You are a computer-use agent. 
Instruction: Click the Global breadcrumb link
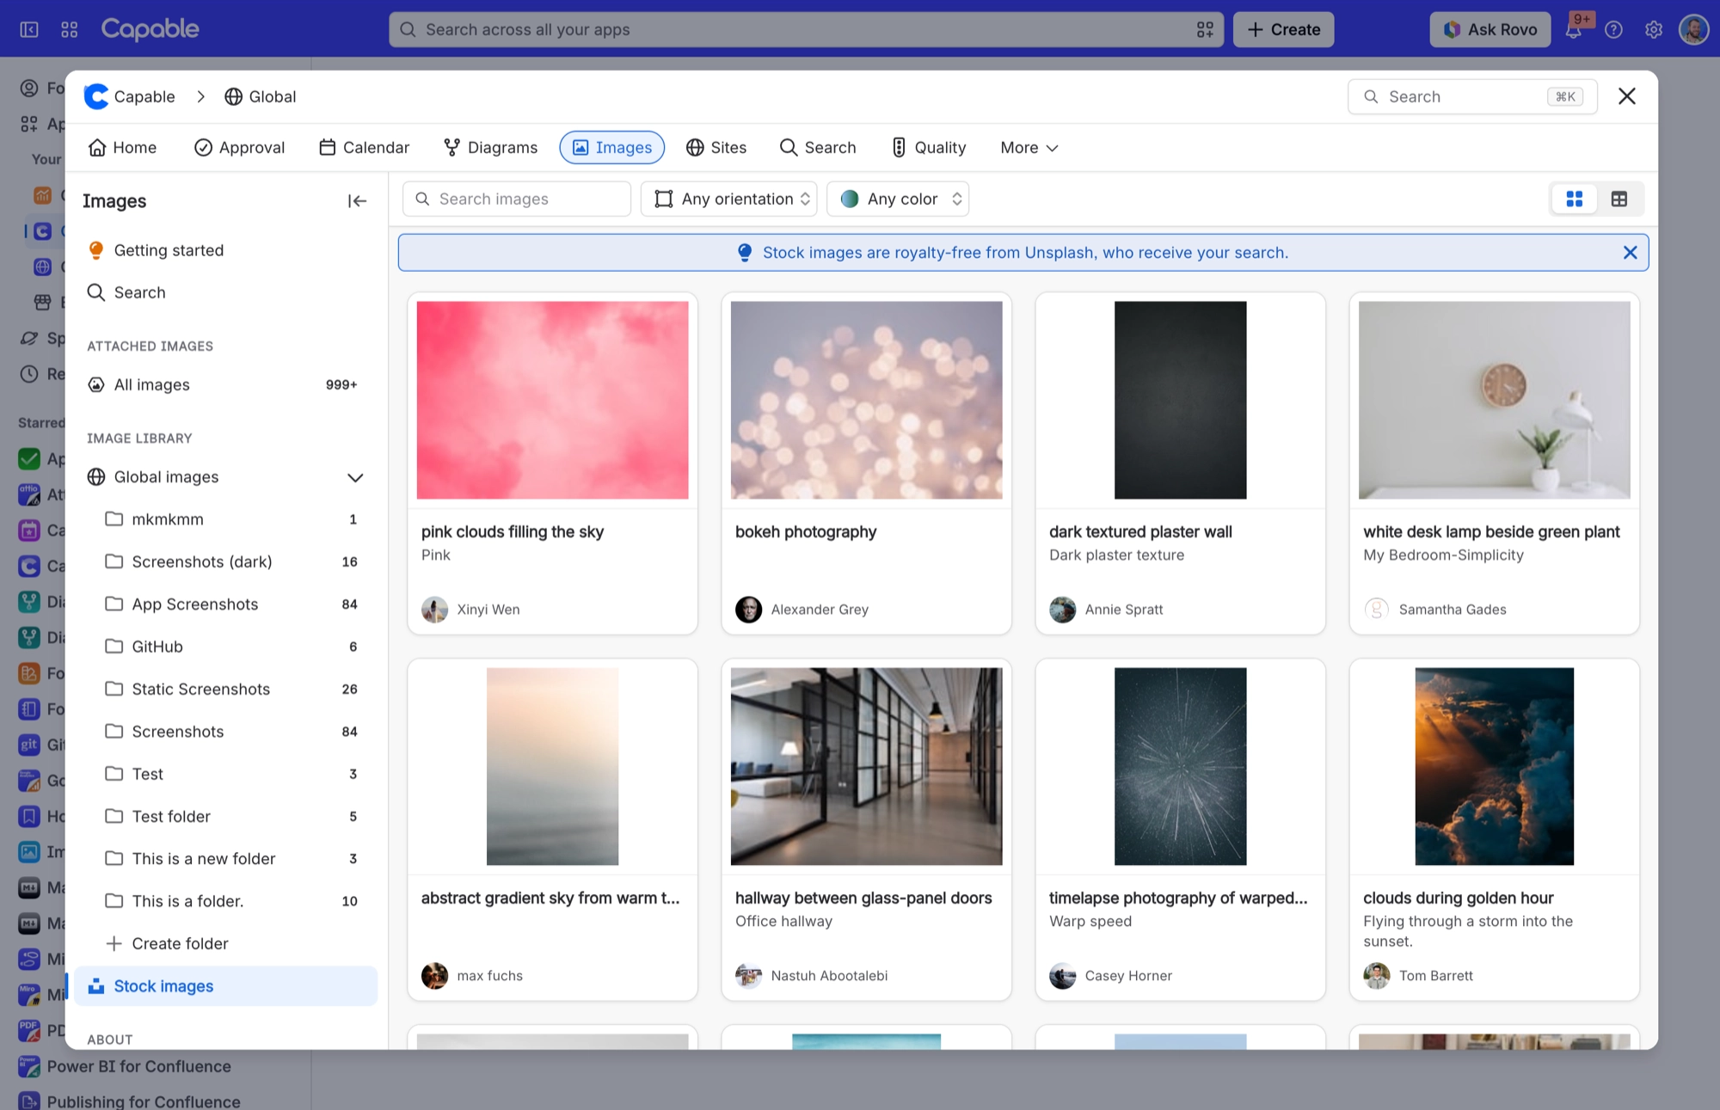(261, 97)
